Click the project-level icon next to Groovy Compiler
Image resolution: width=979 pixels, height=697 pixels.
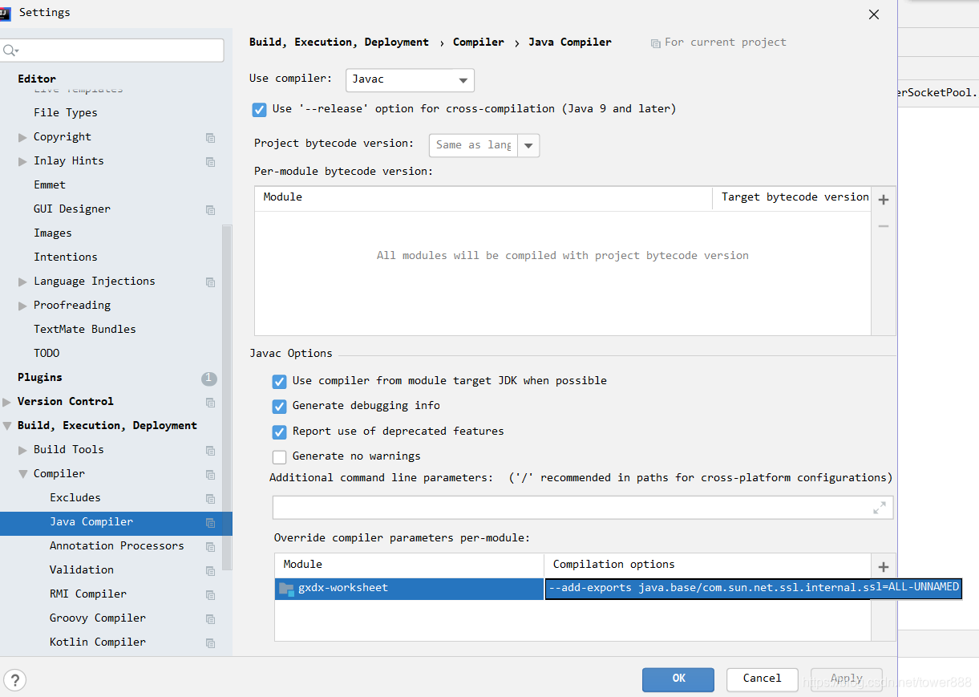click(210, 618)
